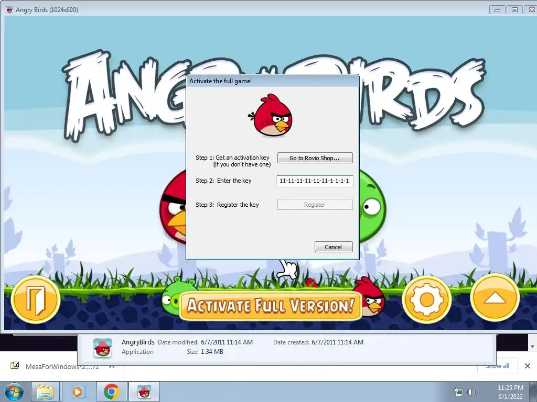
Task: Open the Rovio Shop via button
Action: point(315,158)
